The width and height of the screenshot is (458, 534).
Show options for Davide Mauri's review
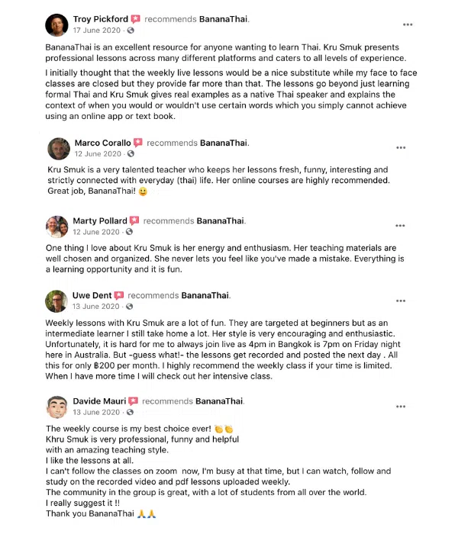click(401, 406)
